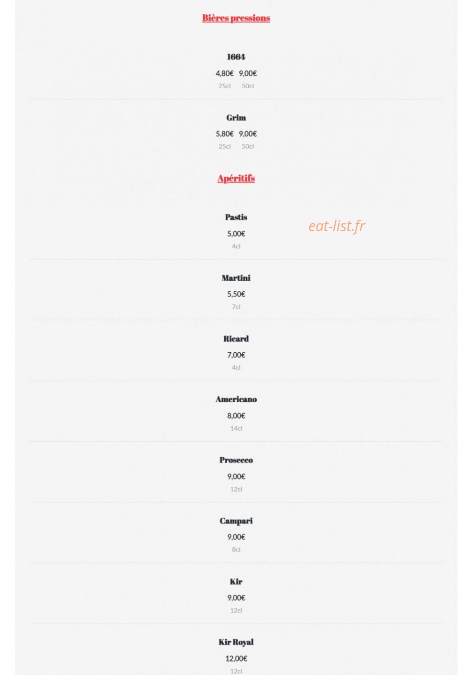Click the Pastis 5,00€ price
Image resolution: width=472 pixels, height=675 pixels.
236,234
